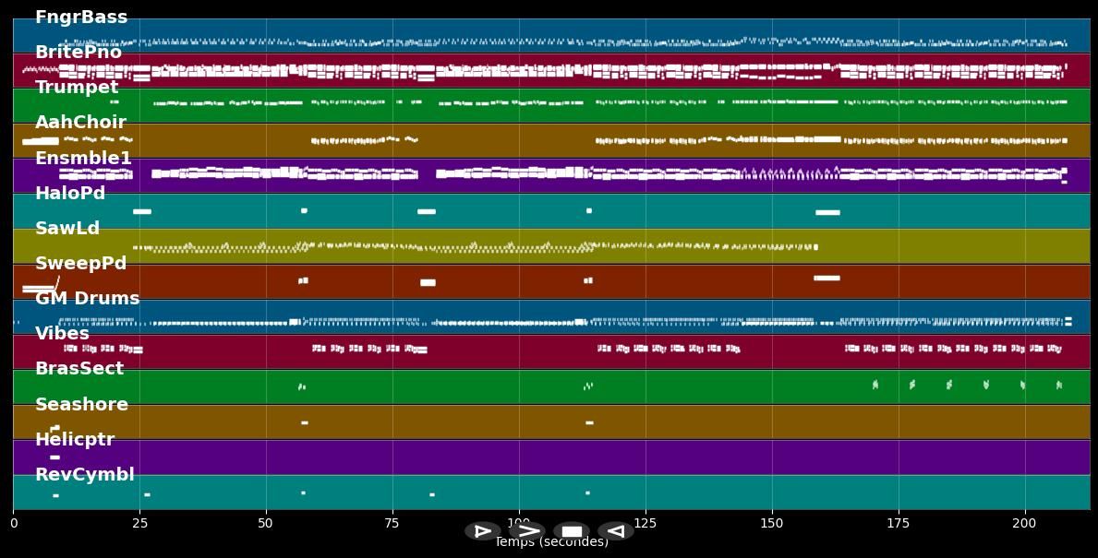Click the AahChoir track name
1098x558 pixels.
click(80, 123)
